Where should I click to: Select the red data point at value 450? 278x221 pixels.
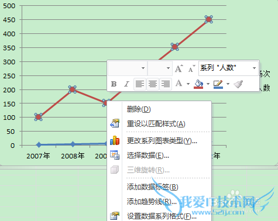(x=209, y=19)
